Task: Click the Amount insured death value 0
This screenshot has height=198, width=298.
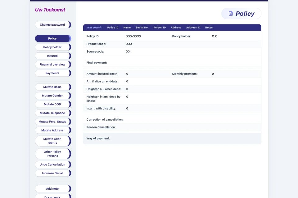Action: pos(127,74)
